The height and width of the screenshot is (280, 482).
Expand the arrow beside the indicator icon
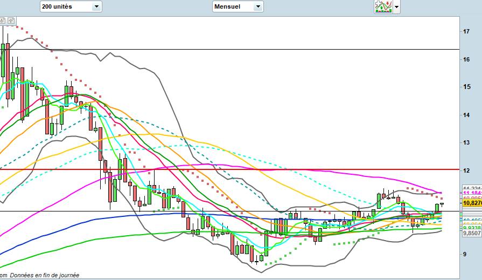pos(396,7)
